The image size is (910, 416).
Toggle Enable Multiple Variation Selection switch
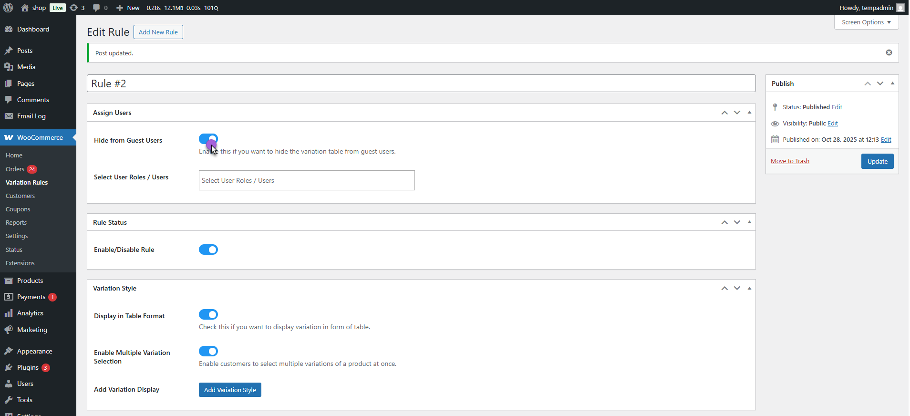pyautogui.click(x=208, y=351)
